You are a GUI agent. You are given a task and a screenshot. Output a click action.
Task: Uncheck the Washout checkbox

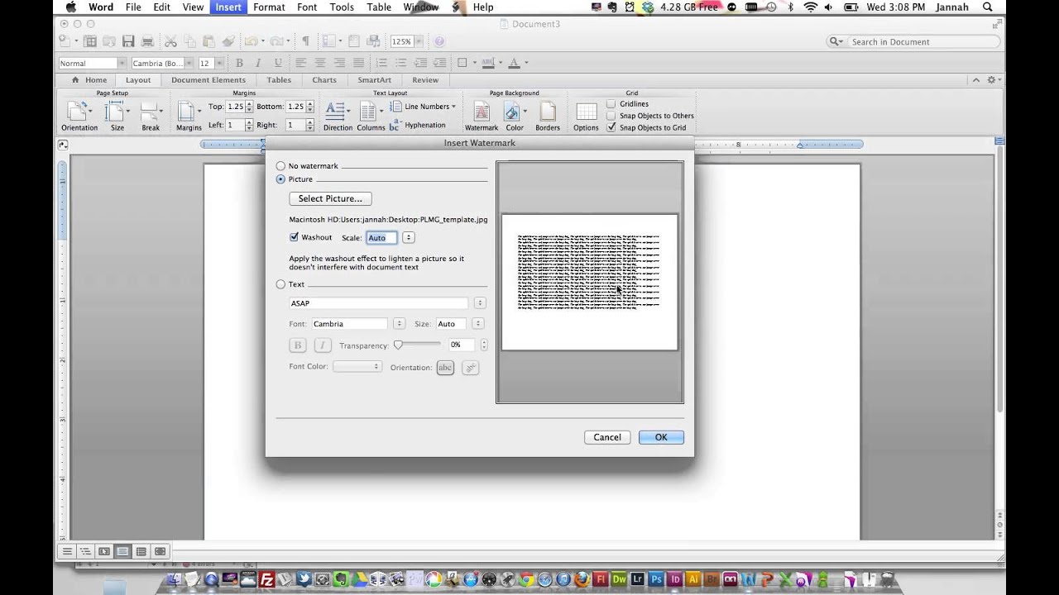pyautogui.click(x=294, y=237)
